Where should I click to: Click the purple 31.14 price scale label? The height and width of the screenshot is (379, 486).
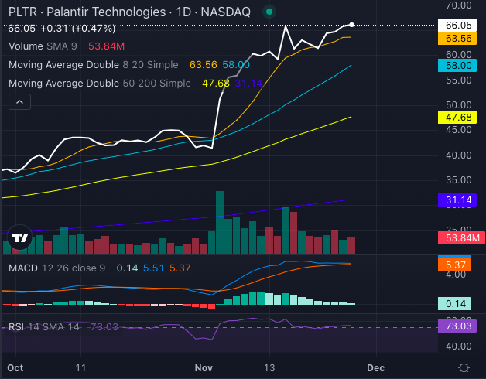tap(460, 200)
